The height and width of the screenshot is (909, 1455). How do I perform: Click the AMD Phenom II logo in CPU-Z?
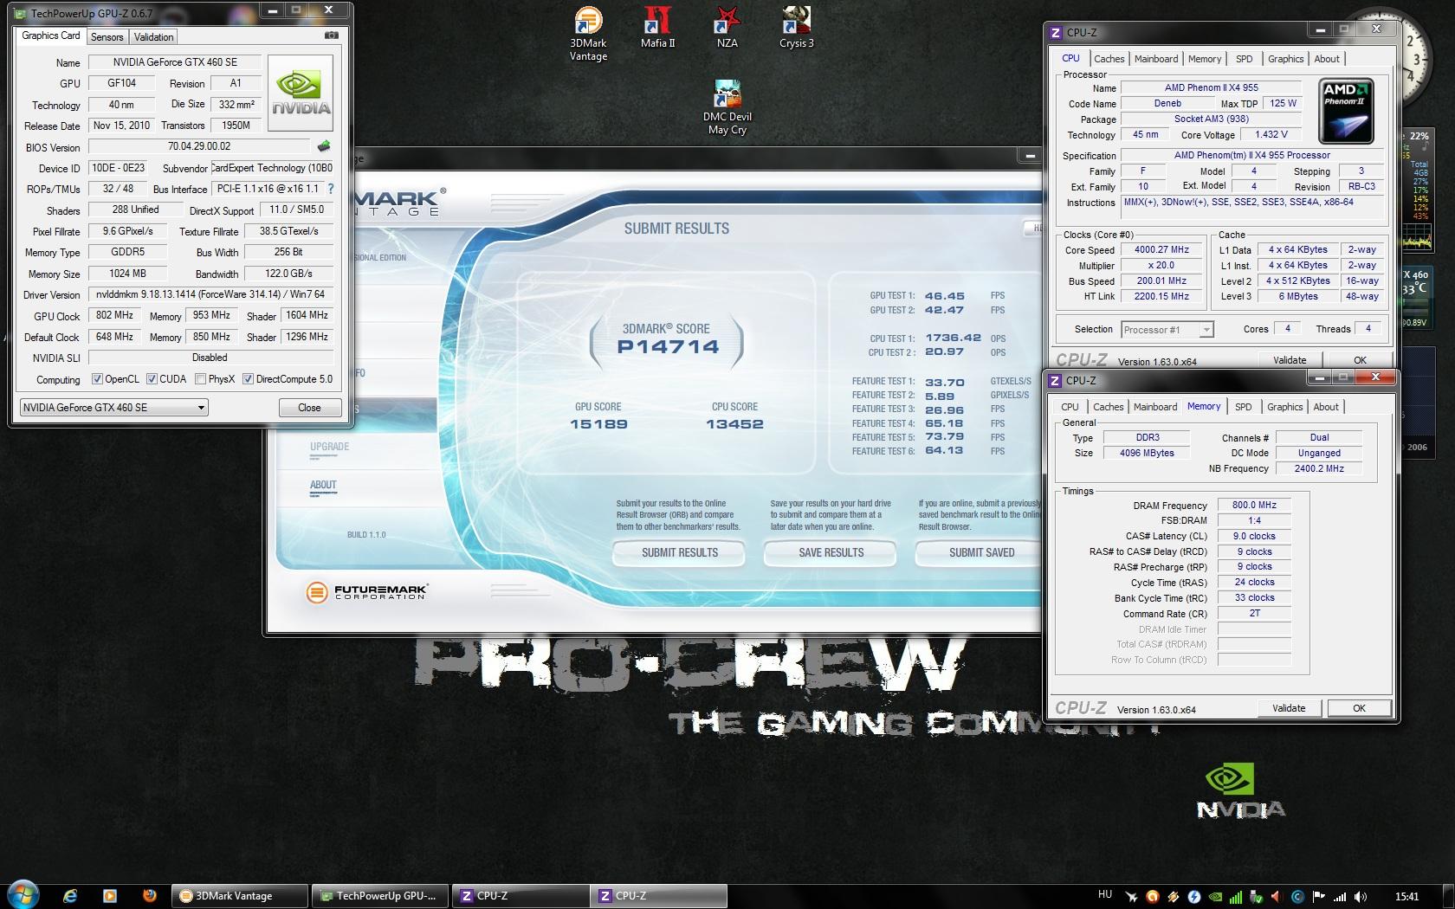[x=1347, y=111]
